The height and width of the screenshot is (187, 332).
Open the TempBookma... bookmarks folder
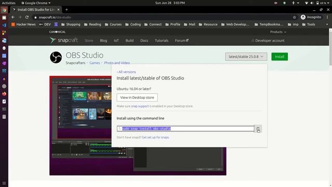(269, 24)
